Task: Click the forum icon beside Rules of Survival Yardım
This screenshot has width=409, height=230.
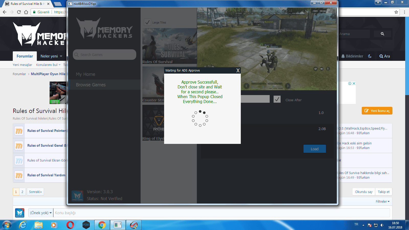Action: click(19, 175)
